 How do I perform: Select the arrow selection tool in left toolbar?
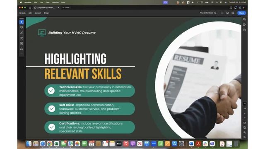tap(22, 22)
